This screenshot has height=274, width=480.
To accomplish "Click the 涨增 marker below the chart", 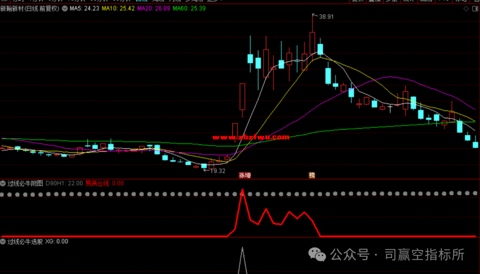I will pyautogui.click(x=245, y=175).
